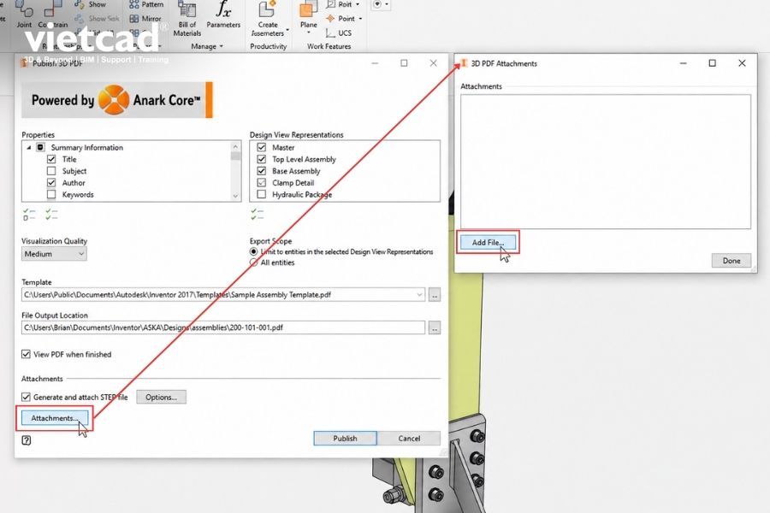Click the Productivity panel label
770x513 pixels.
click(268, 46)
